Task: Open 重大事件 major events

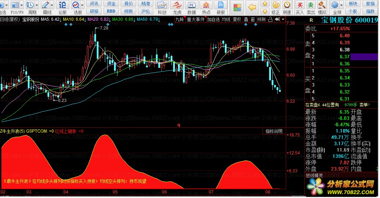Action: point(196,20)
